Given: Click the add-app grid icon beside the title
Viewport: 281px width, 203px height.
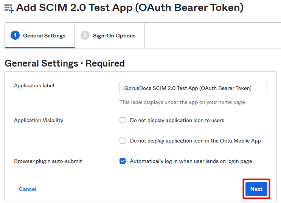Looking at the screenshot, I should point(9,8).
